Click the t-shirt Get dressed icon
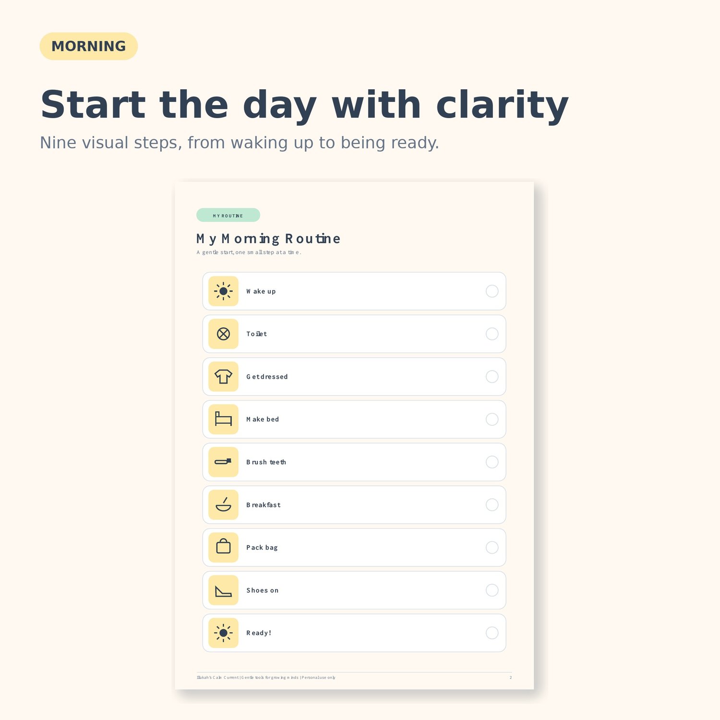This screenshot has height=720, width=720. coord(223,376)
